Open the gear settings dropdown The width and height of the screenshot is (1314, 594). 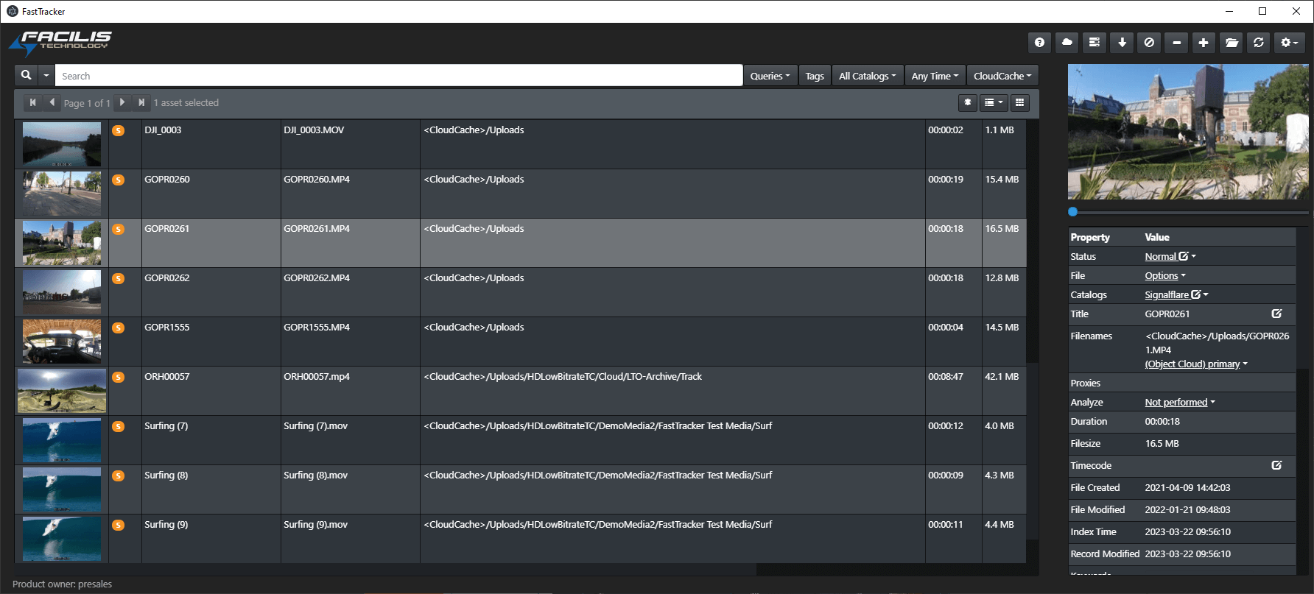tap(1289, 43)
